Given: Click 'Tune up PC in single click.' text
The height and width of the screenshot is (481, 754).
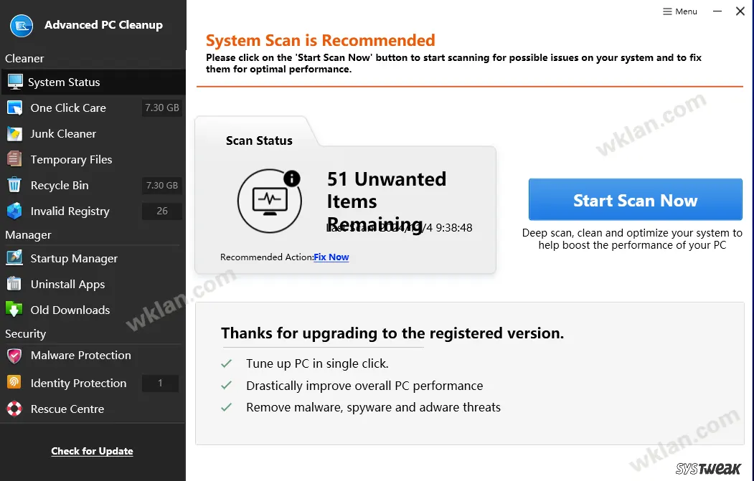Looking at the screenshot, I should (x=317, y=363).
